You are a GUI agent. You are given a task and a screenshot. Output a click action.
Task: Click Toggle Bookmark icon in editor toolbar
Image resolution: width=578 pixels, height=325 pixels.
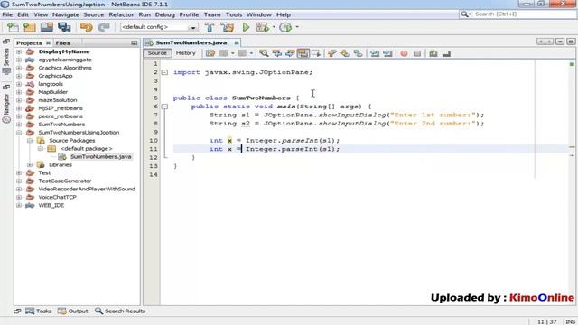click(358, 53)
